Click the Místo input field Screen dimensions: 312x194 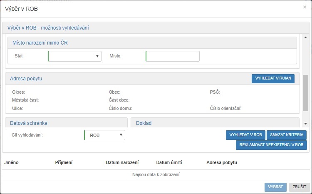pos(172,56)
